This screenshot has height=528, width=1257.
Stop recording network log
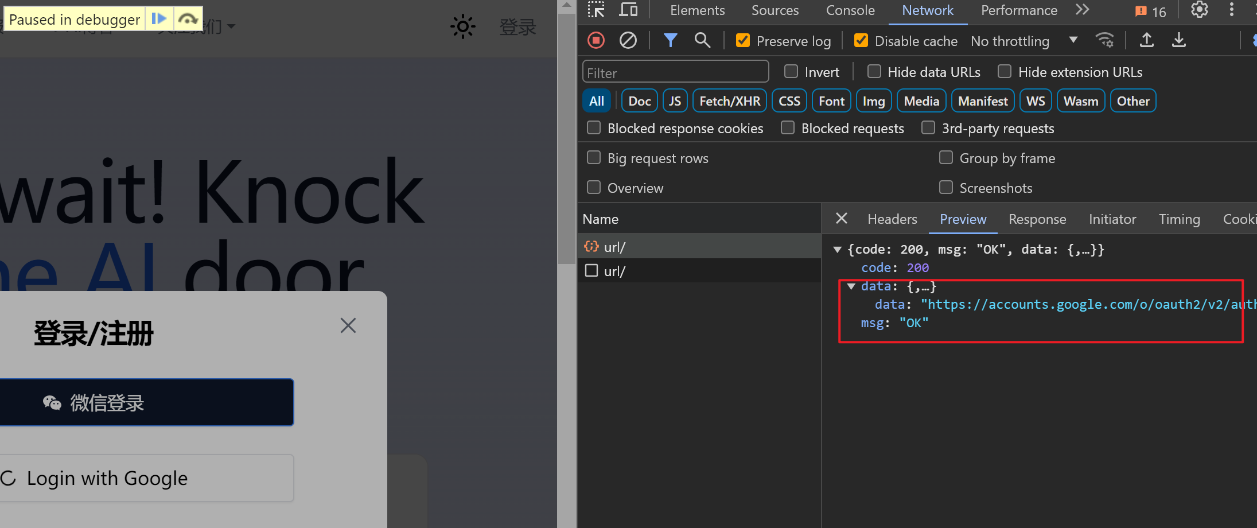tap(596, 41)
